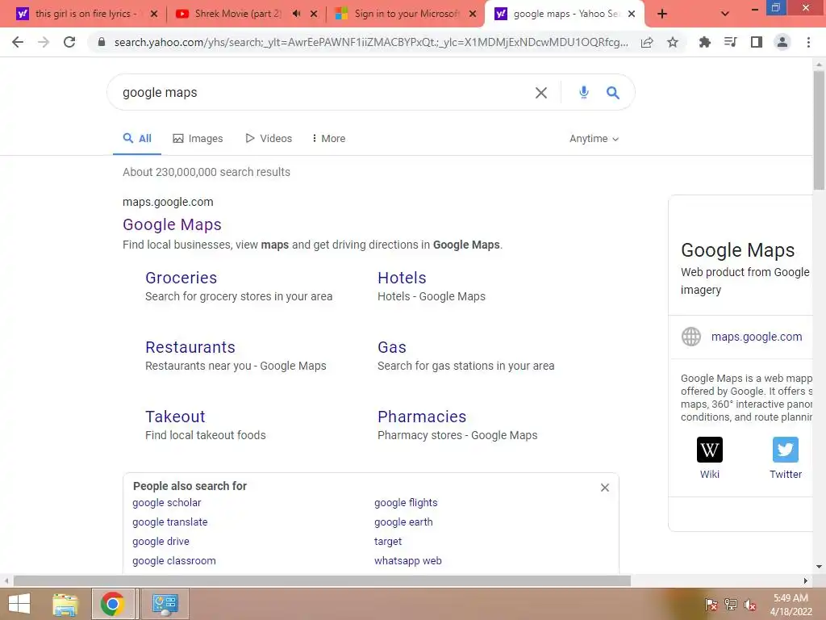
Task: Click Chrome icon in taskbar
Action: (x=112, y=604)
